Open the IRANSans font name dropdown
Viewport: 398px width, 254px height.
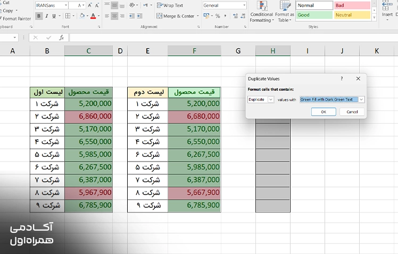point(66,5)
